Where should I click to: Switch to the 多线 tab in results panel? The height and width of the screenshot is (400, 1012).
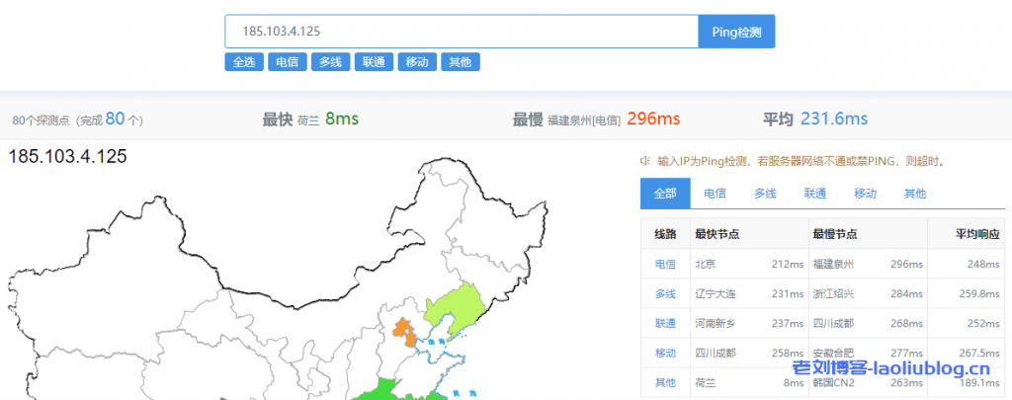pos(765,194)
